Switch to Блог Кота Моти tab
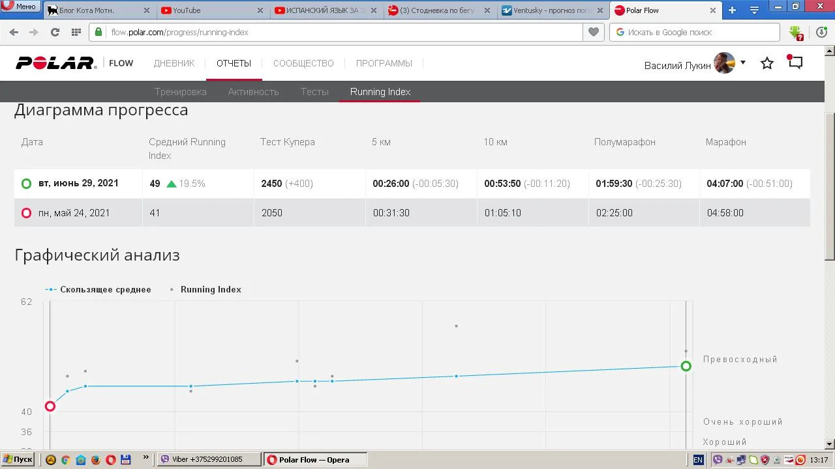Image resolution: width=835 pixels, height=469 pixels. coord(99,10)
